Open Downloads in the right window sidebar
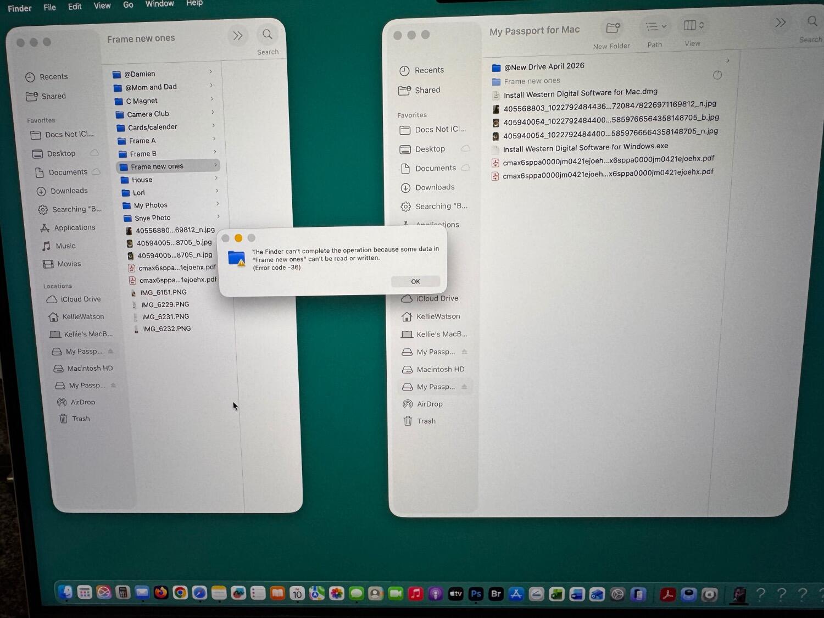Screen dimensions: 824x618 coord(435,187)
